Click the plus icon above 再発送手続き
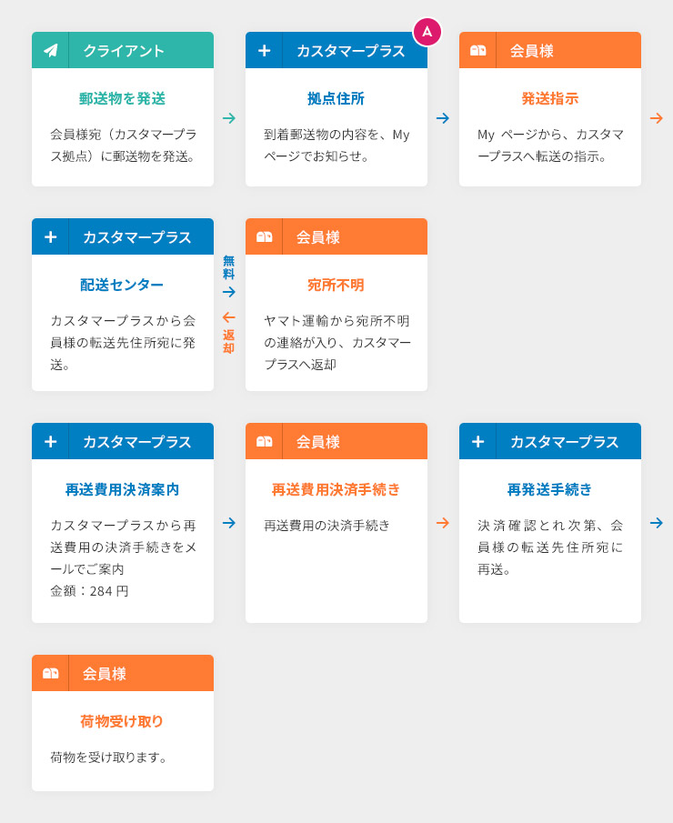Screen dimensions: 673x823 (477, 441)
